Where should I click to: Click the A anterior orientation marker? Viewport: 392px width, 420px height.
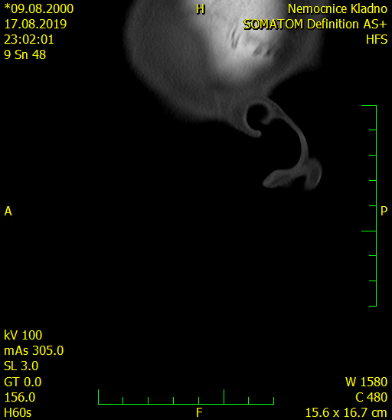(x=8, y=211)
